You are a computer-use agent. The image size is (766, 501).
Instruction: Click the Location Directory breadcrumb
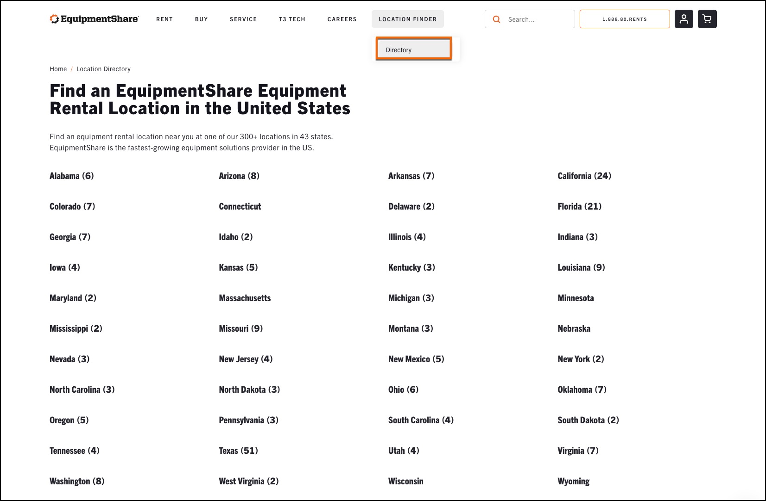point(103,68)
